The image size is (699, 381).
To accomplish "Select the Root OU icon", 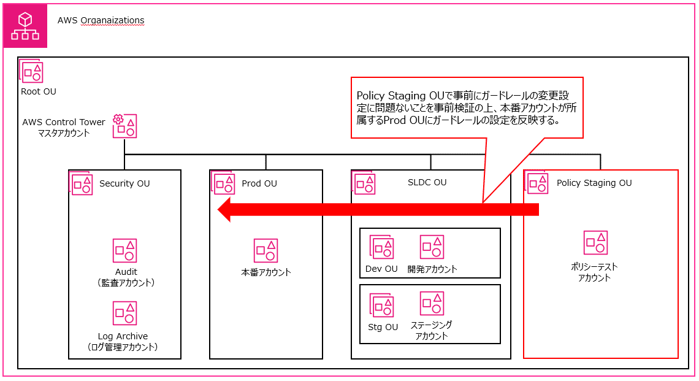I will tap(31, 71).
